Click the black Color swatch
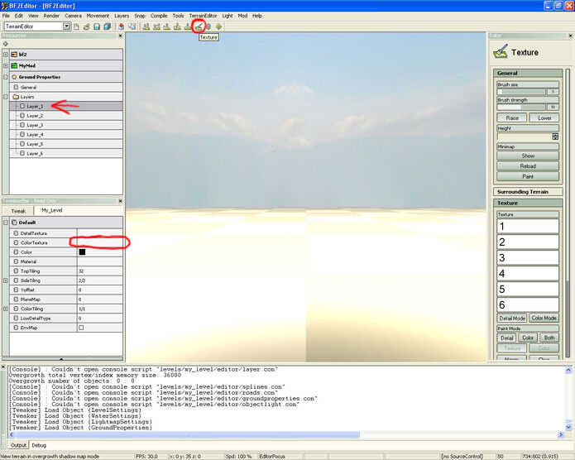This screenshot has width=575, height=460. coord(82,252)
